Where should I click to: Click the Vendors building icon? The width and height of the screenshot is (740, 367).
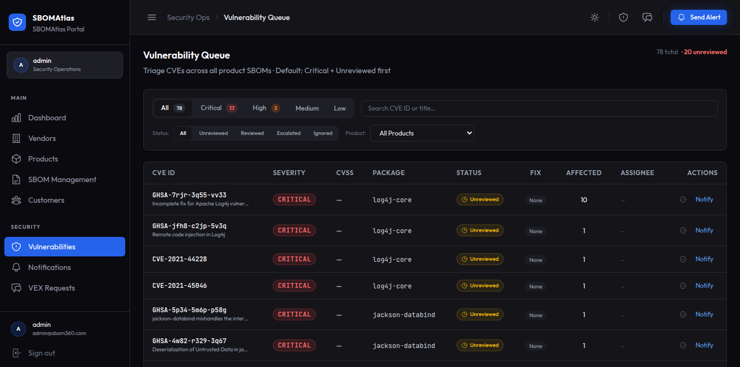click(x=17, y=138)
